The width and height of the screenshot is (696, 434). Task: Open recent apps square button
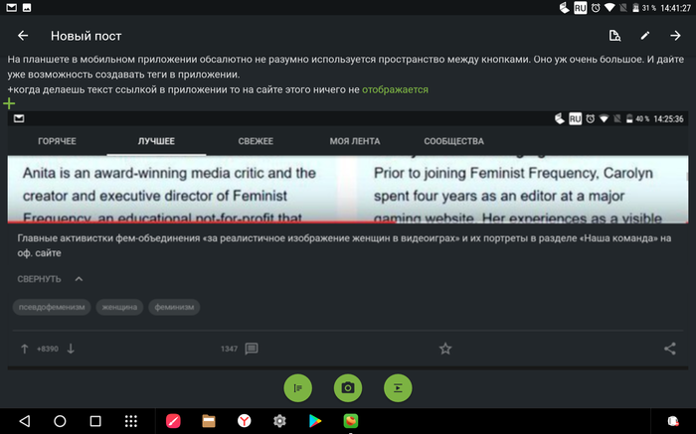95,421
